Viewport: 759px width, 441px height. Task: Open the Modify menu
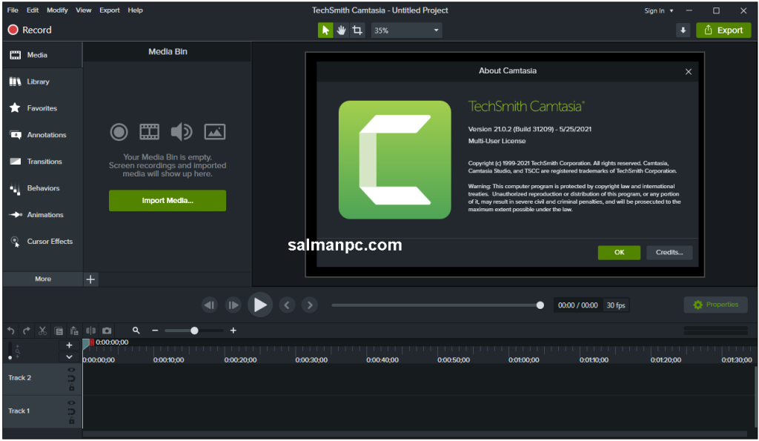point(57,10)
